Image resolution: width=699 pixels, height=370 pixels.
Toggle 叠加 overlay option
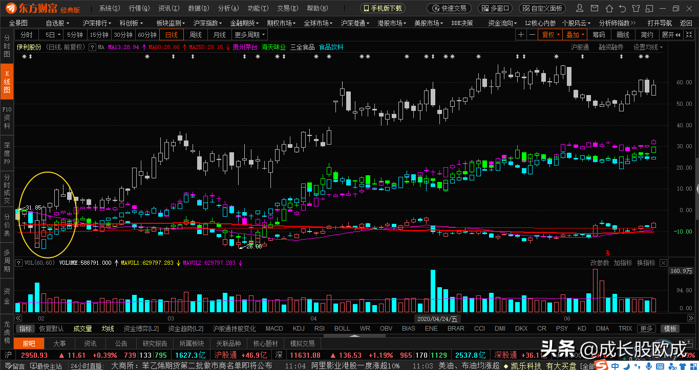(574, 35)
